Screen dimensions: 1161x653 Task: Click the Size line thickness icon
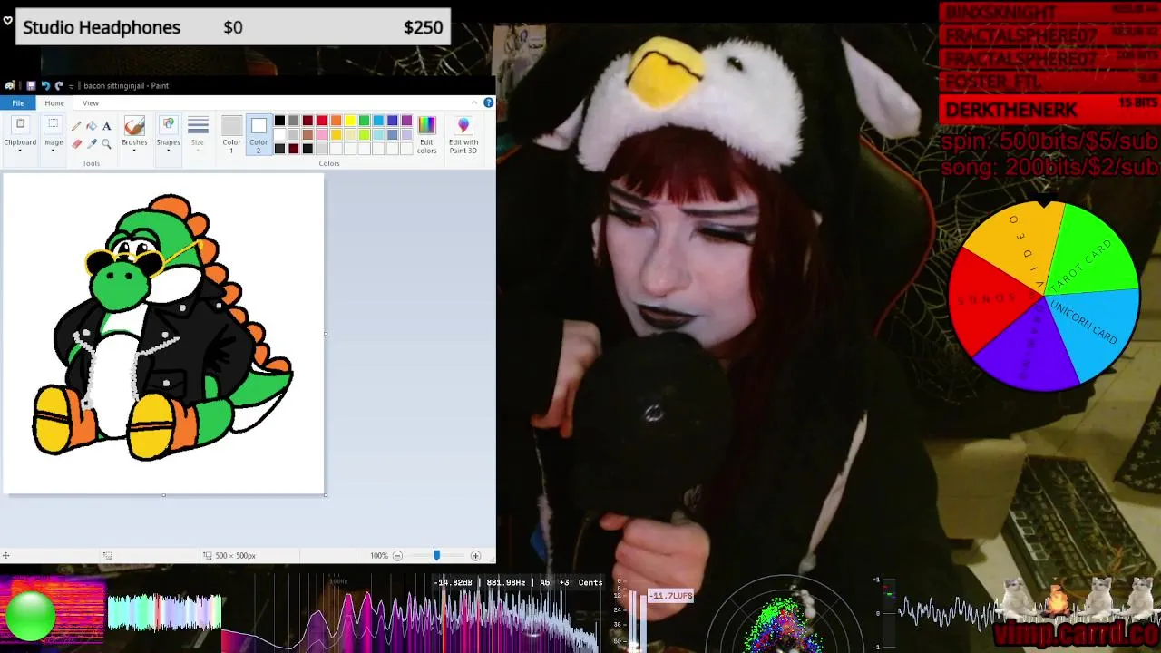(198, 125)
